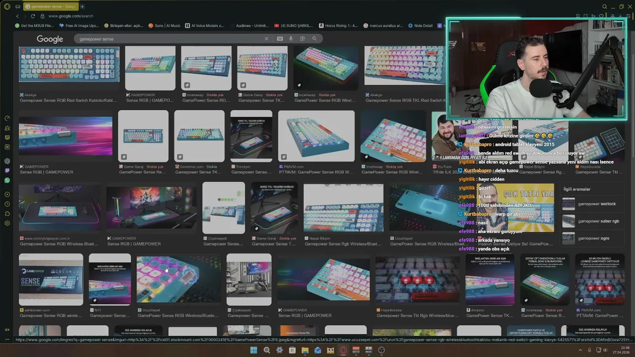Open the WhatsApp sidebar panel
Screen dimensions: 635x357
pos(7,180)
